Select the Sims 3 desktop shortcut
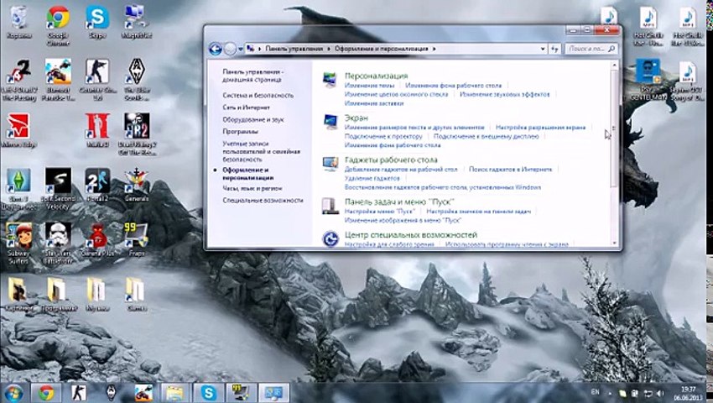Screen dimensions: 713x403 coord(18,189)
